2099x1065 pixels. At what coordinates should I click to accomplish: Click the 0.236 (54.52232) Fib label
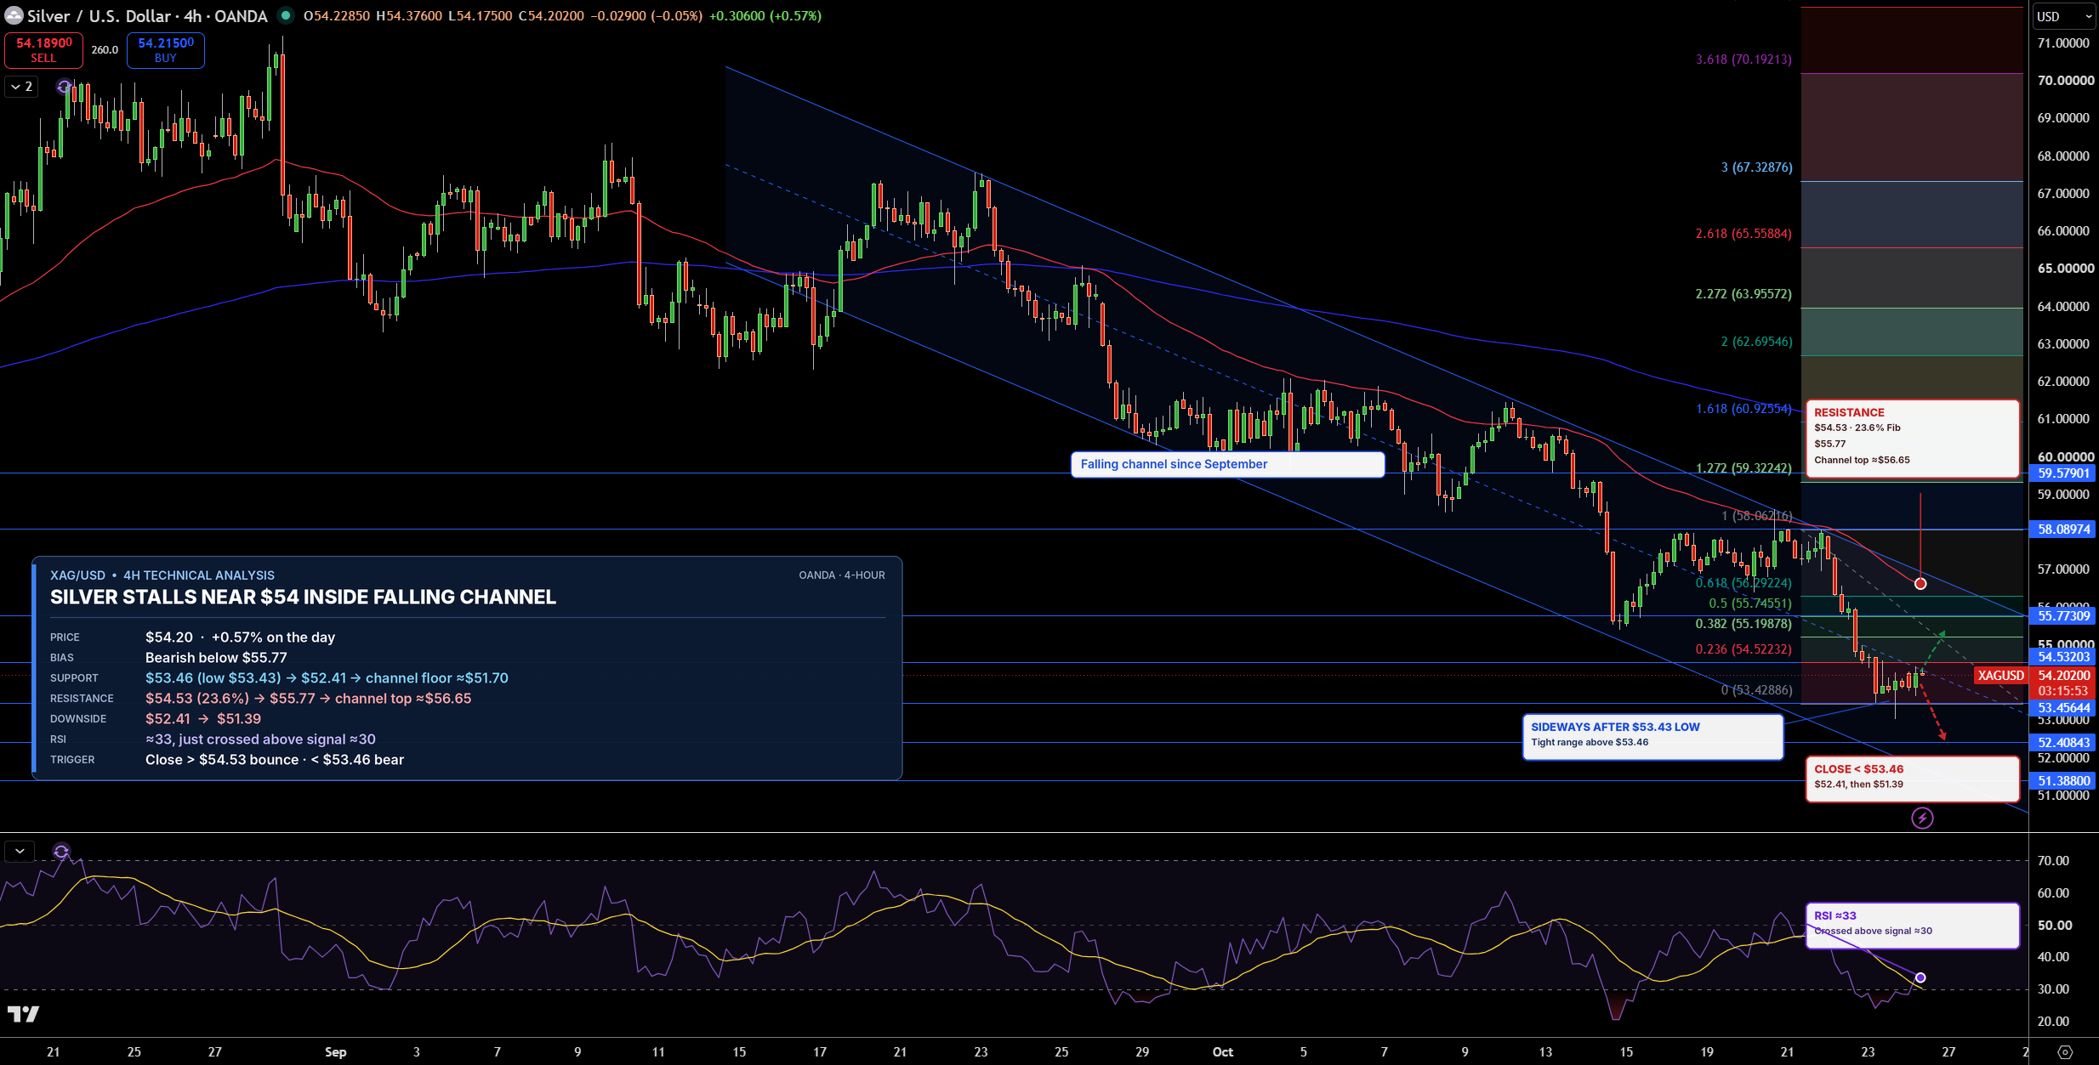(x=1743, y=649)
